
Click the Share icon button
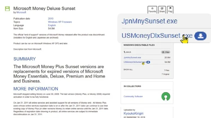(162, 10)
